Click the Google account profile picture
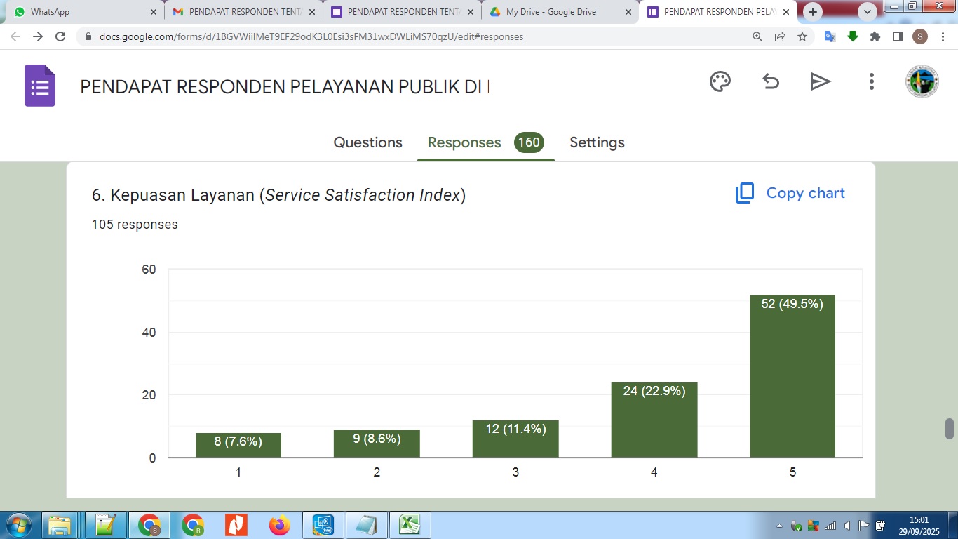Viewport: 958px width, 539px height. (x=922, y=82)
